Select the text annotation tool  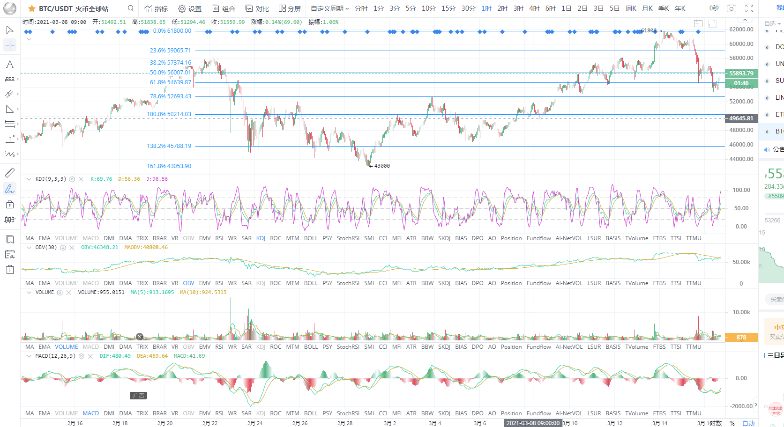tap(9, 65)
